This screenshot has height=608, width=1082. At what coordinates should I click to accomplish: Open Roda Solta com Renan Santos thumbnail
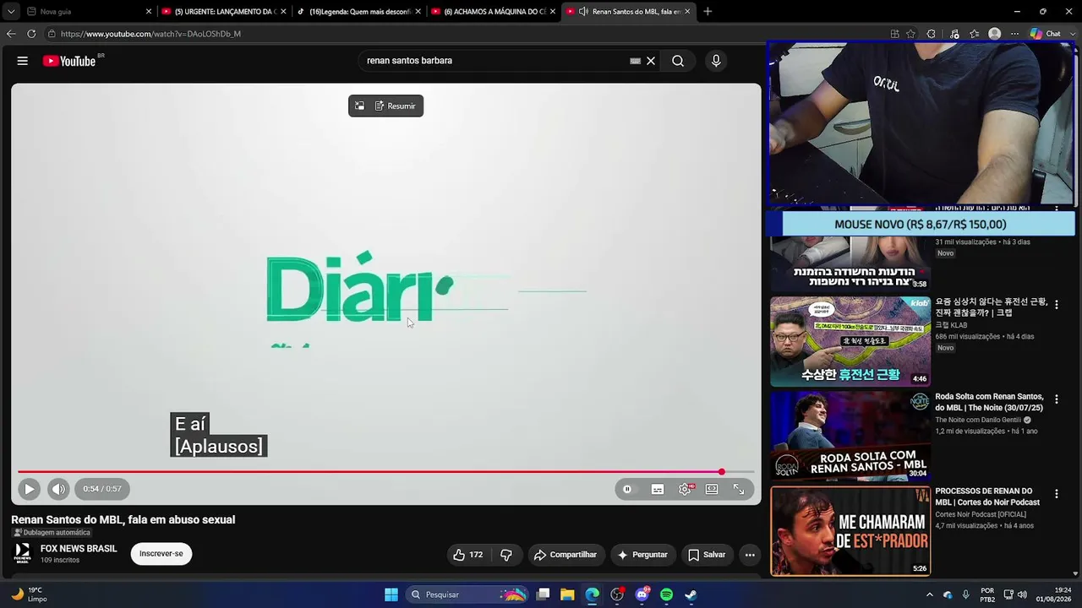[x=850, y=436]
